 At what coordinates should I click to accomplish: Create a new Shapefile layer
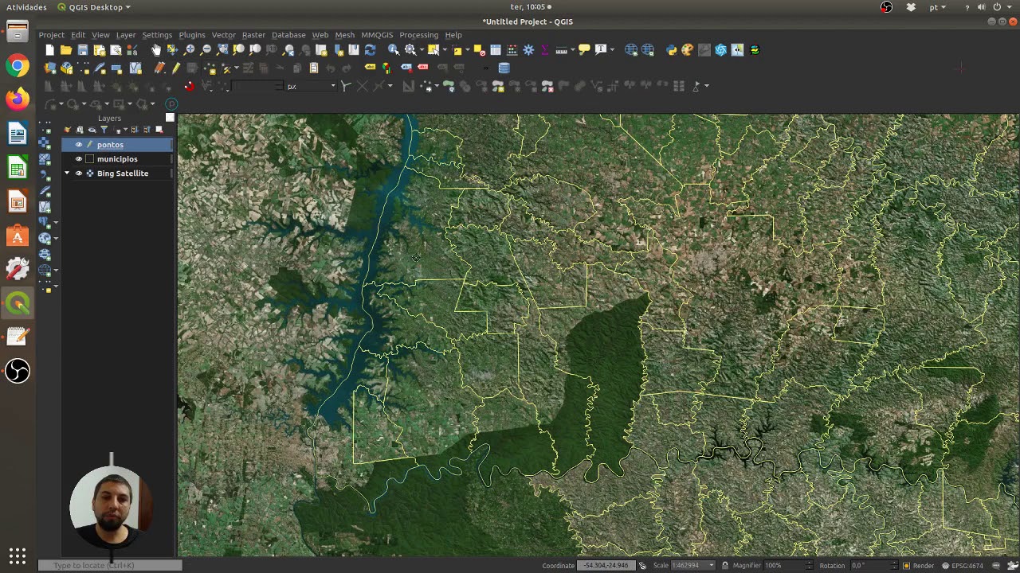click(83, 68)
